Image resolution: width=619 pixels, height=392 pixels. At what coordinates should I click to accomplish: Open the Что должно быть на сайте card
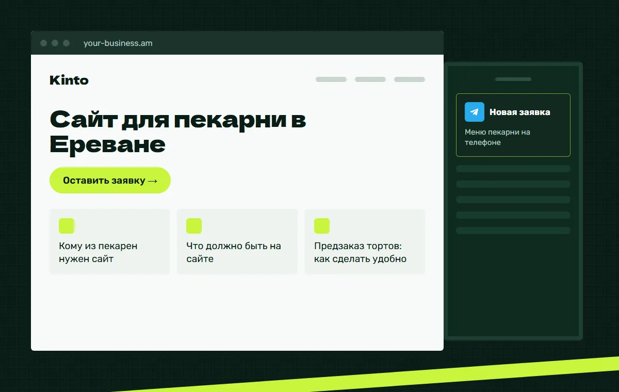237,241
